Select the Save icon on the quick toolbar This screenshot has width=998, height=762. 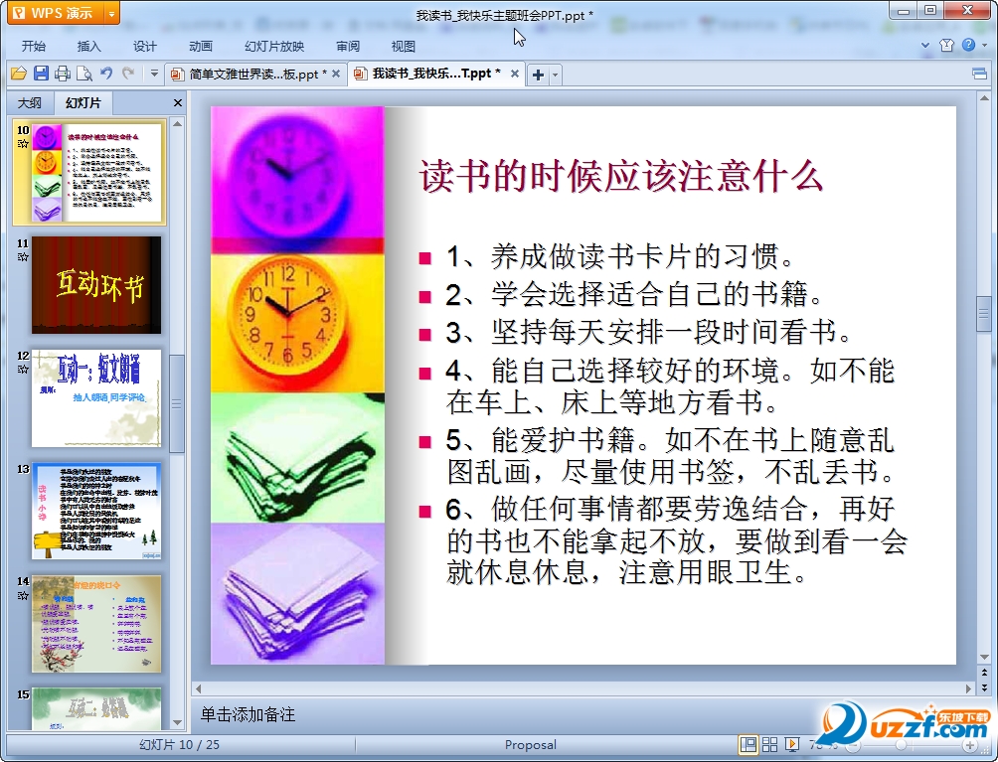pyautogui.click(x=42, y=74)
